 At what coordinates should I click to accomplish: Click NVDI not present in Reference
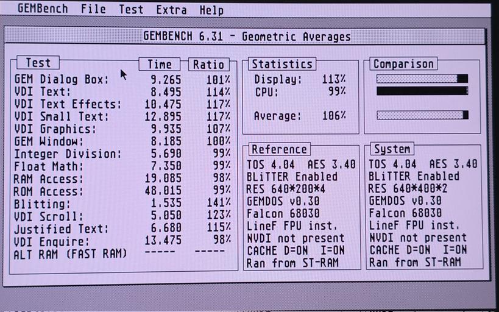[296, 238]
